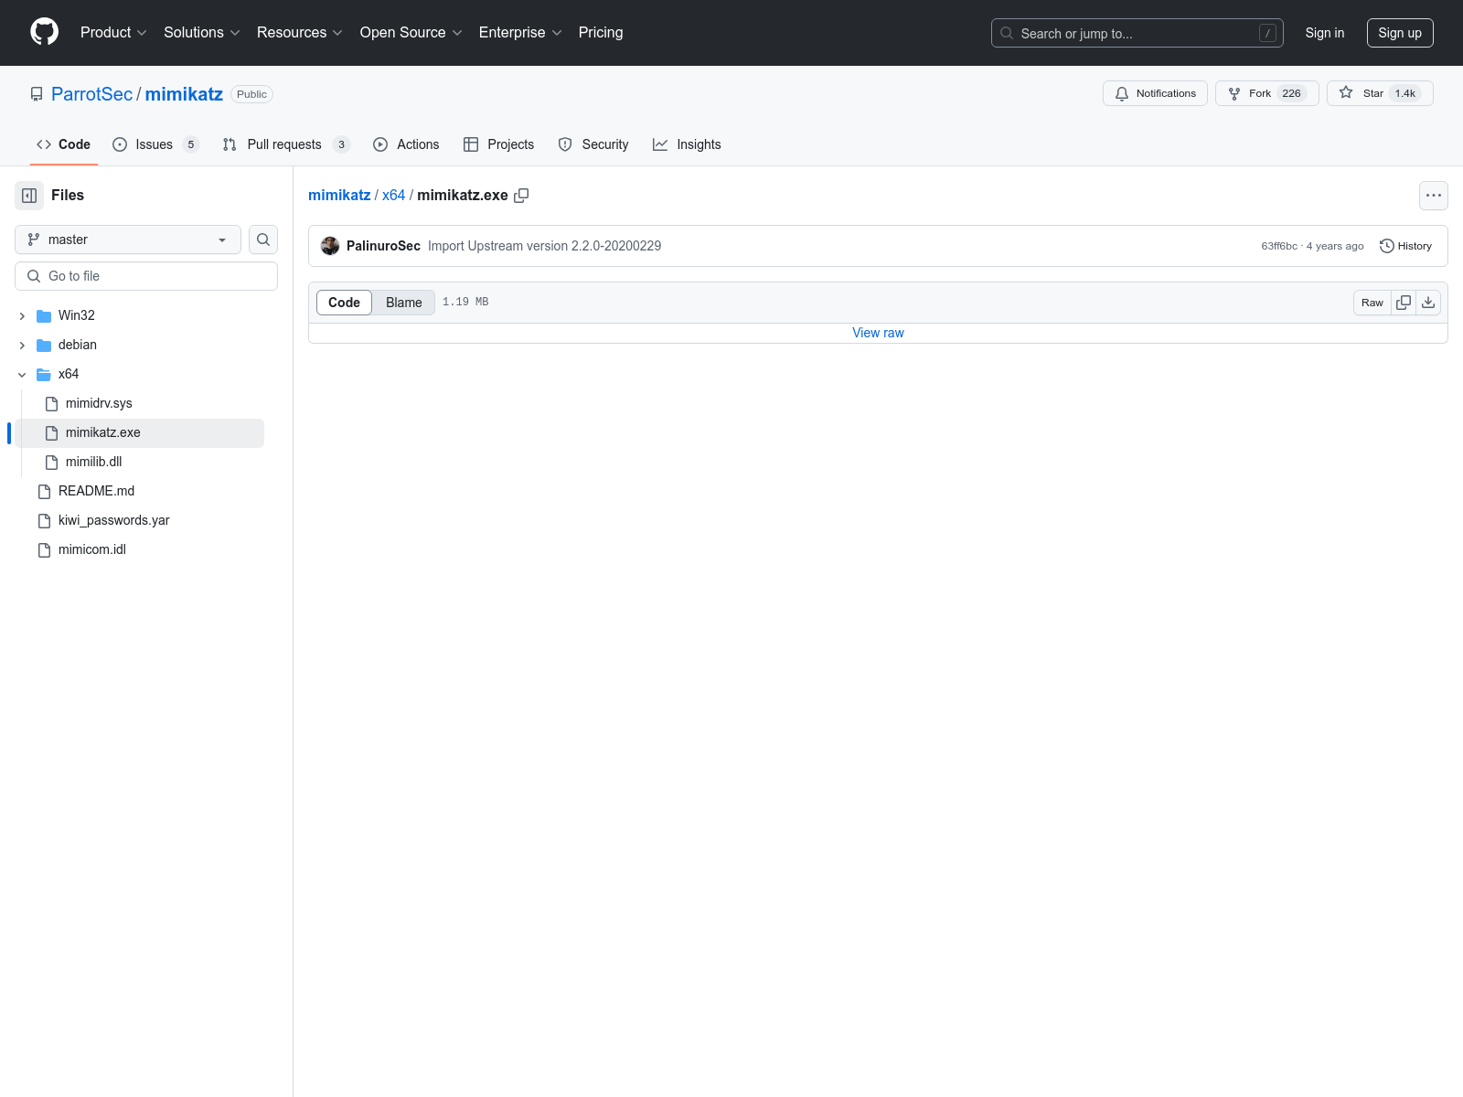Open the Security tab
The width and height of the screenshot is (1463, 1097).
(593, 144)
